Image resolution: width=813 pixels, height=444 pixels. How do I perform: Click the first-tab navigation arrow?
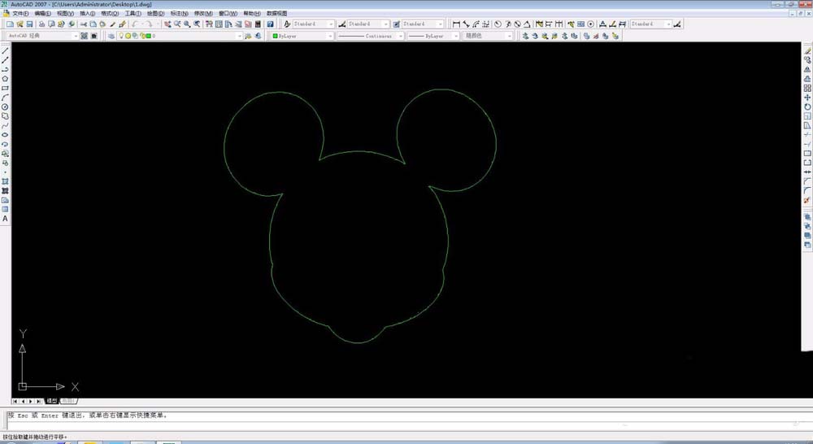tap(15, 402)
